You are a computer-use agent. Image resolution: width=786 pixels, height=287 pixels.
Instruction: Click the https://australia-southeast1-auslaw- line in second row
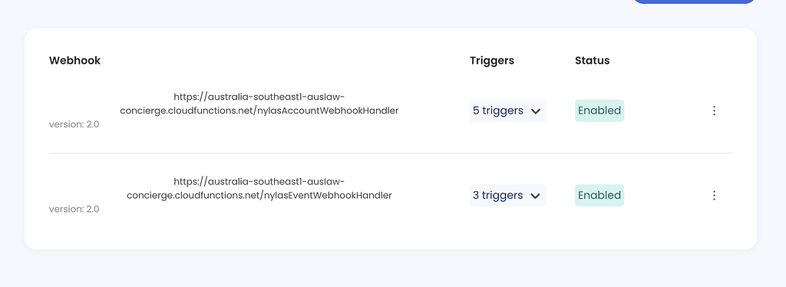pyautogui.click(x=259, y=181)
